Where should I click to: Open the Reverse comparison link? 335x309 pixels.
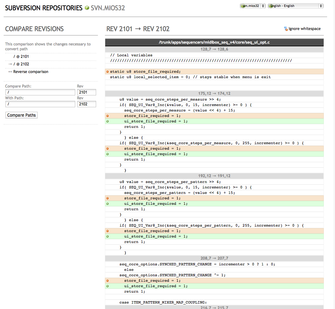[x=31, y=72]
